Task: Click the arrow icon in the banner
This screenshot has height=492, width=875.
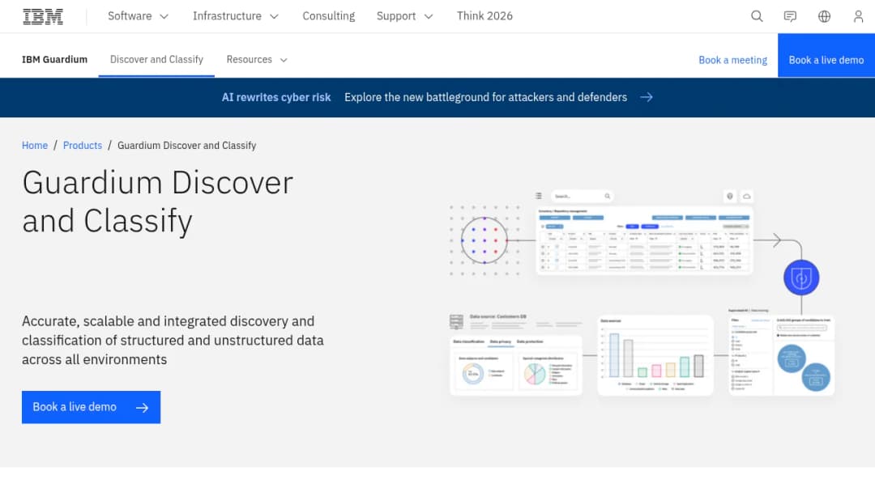Action: tap(647, 97)
